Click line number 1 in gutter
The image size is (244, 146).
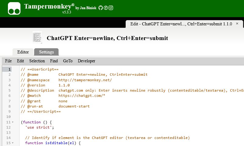[9, 69]
